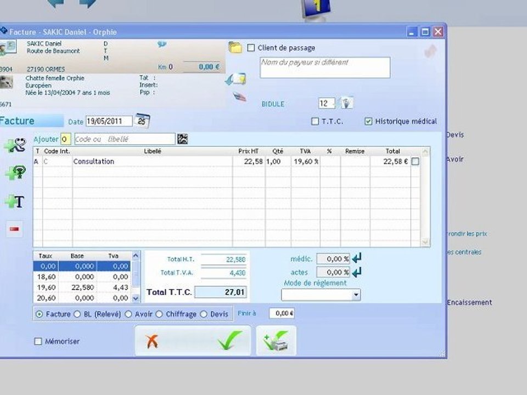Click the orange cancel X icon
The height and width of the screenshot is (395, 527).
[x=152, y=341]
